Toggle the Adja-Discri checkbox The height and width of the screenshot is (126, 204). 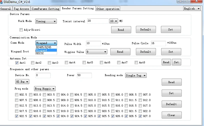tap(21, 30)
